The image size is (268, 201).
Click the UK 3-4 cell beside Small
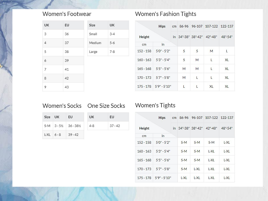tap(112, 34)
